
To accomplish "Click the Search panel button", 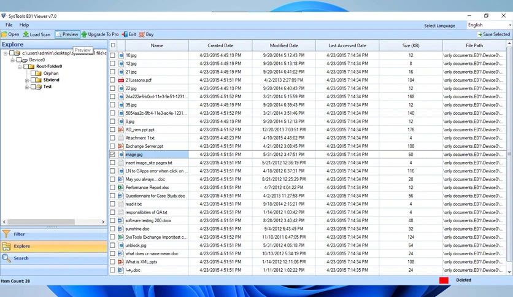I will coord(53,258).
